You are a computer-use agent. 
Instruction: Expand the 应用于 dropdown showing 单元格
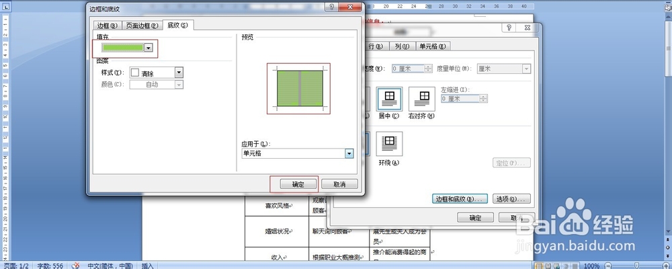[349, 153]
